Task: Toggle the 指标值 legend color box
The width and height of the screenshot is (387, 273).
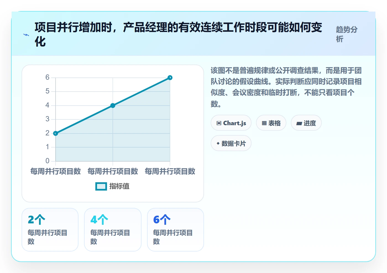Action: (101, 186)
